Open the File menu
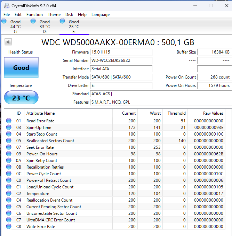Screen dimensions: 232x236 (7, 15)
